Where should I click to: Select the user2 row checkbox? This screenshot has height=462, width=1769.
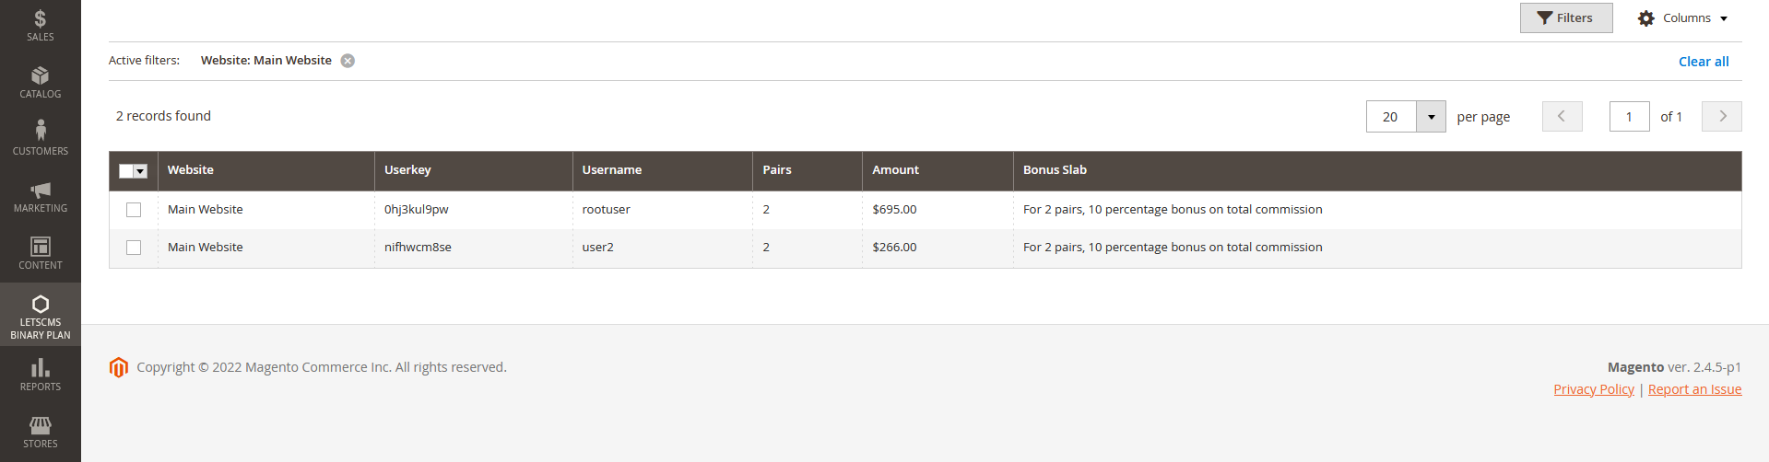tap(134, 248)
